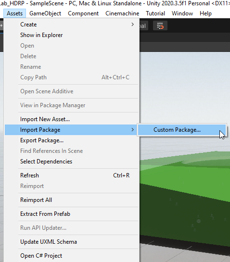The height and width of the screenshot is (262, 230).
Task: Open the GameObject menu
Action: 45,13
